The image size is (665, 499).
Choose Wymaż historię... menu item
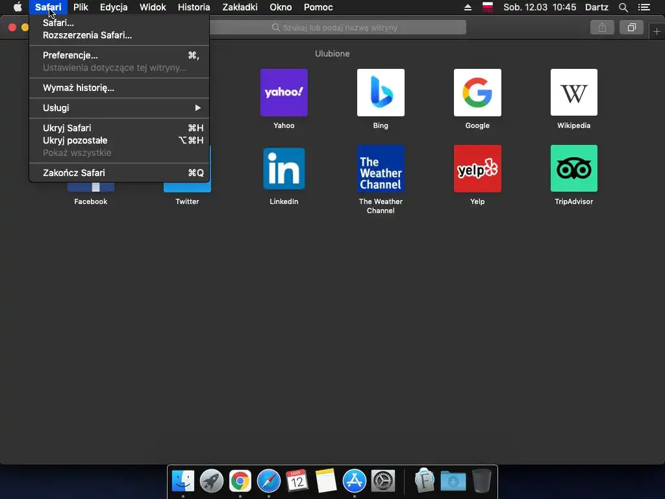pos(119,88)
